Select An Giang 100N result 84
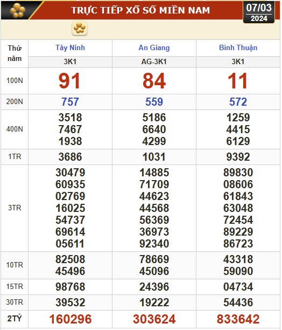Screen dimensions: 282x330 (154, 81)
